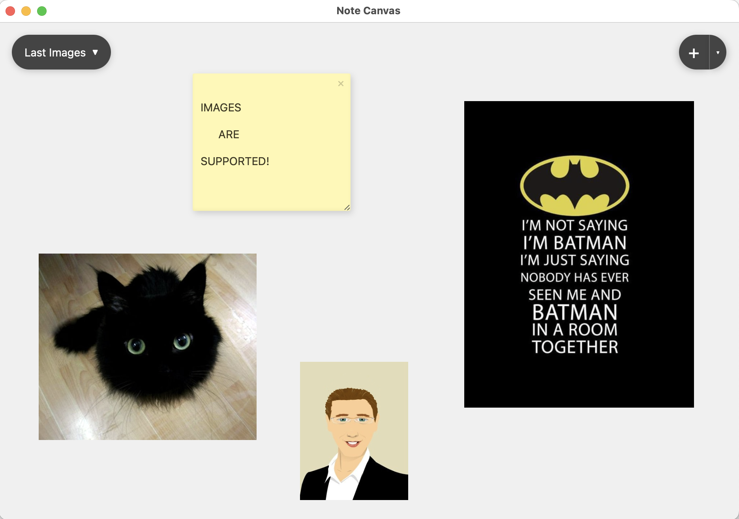Close the yellow sticky note via its × icon
Screen dimensions: 739x519
[341, 83]
